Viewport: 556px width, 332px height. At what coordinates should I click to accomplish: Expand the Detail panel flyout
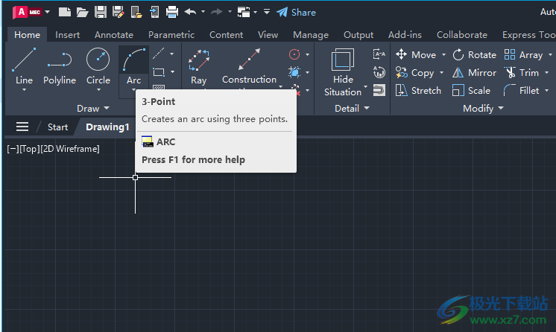tap(352, 109)
